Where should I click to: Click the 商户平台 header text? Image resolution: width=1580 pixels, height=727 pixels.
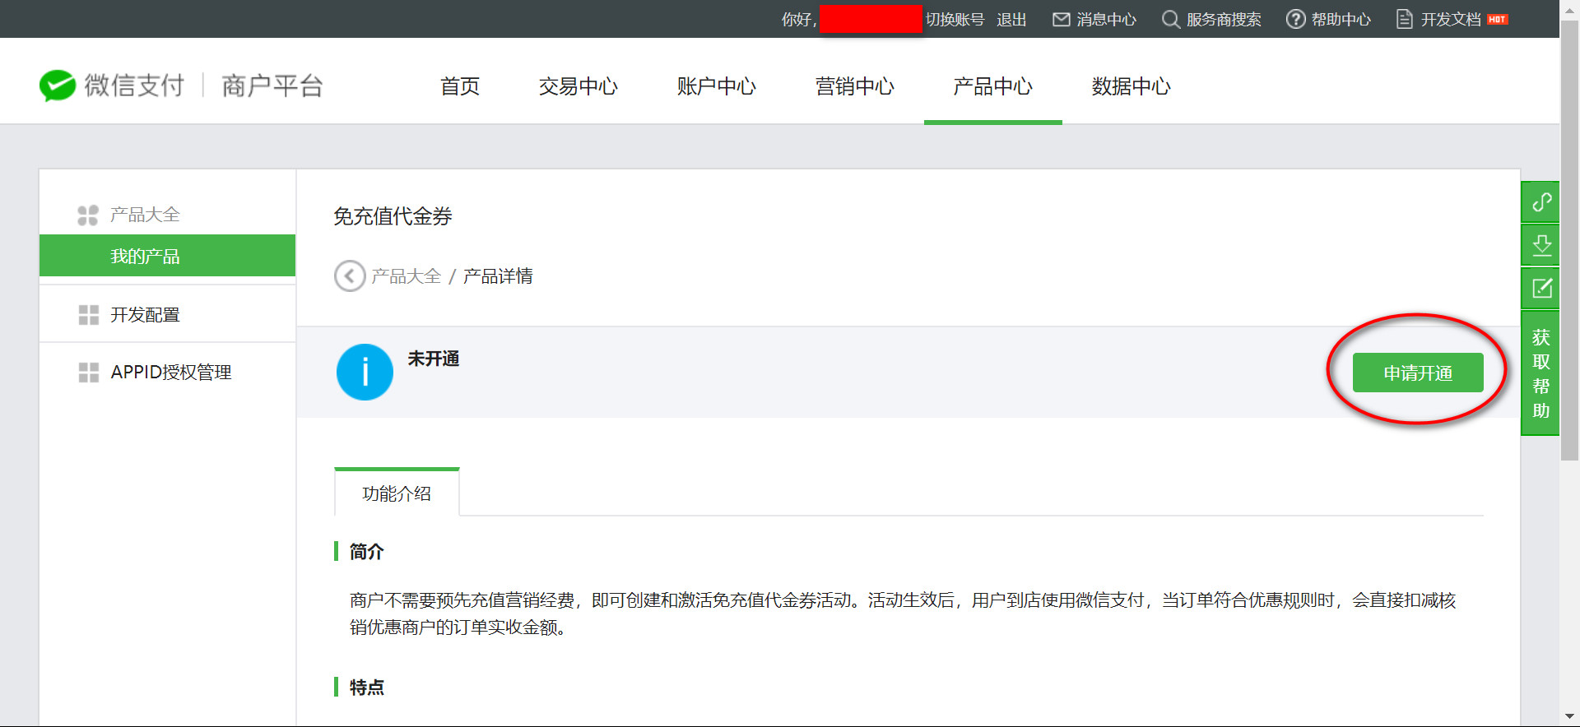pos(272,86)
